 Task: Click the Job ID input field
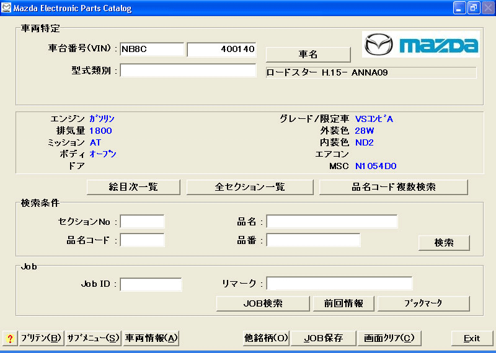click(x=151, y=284)
